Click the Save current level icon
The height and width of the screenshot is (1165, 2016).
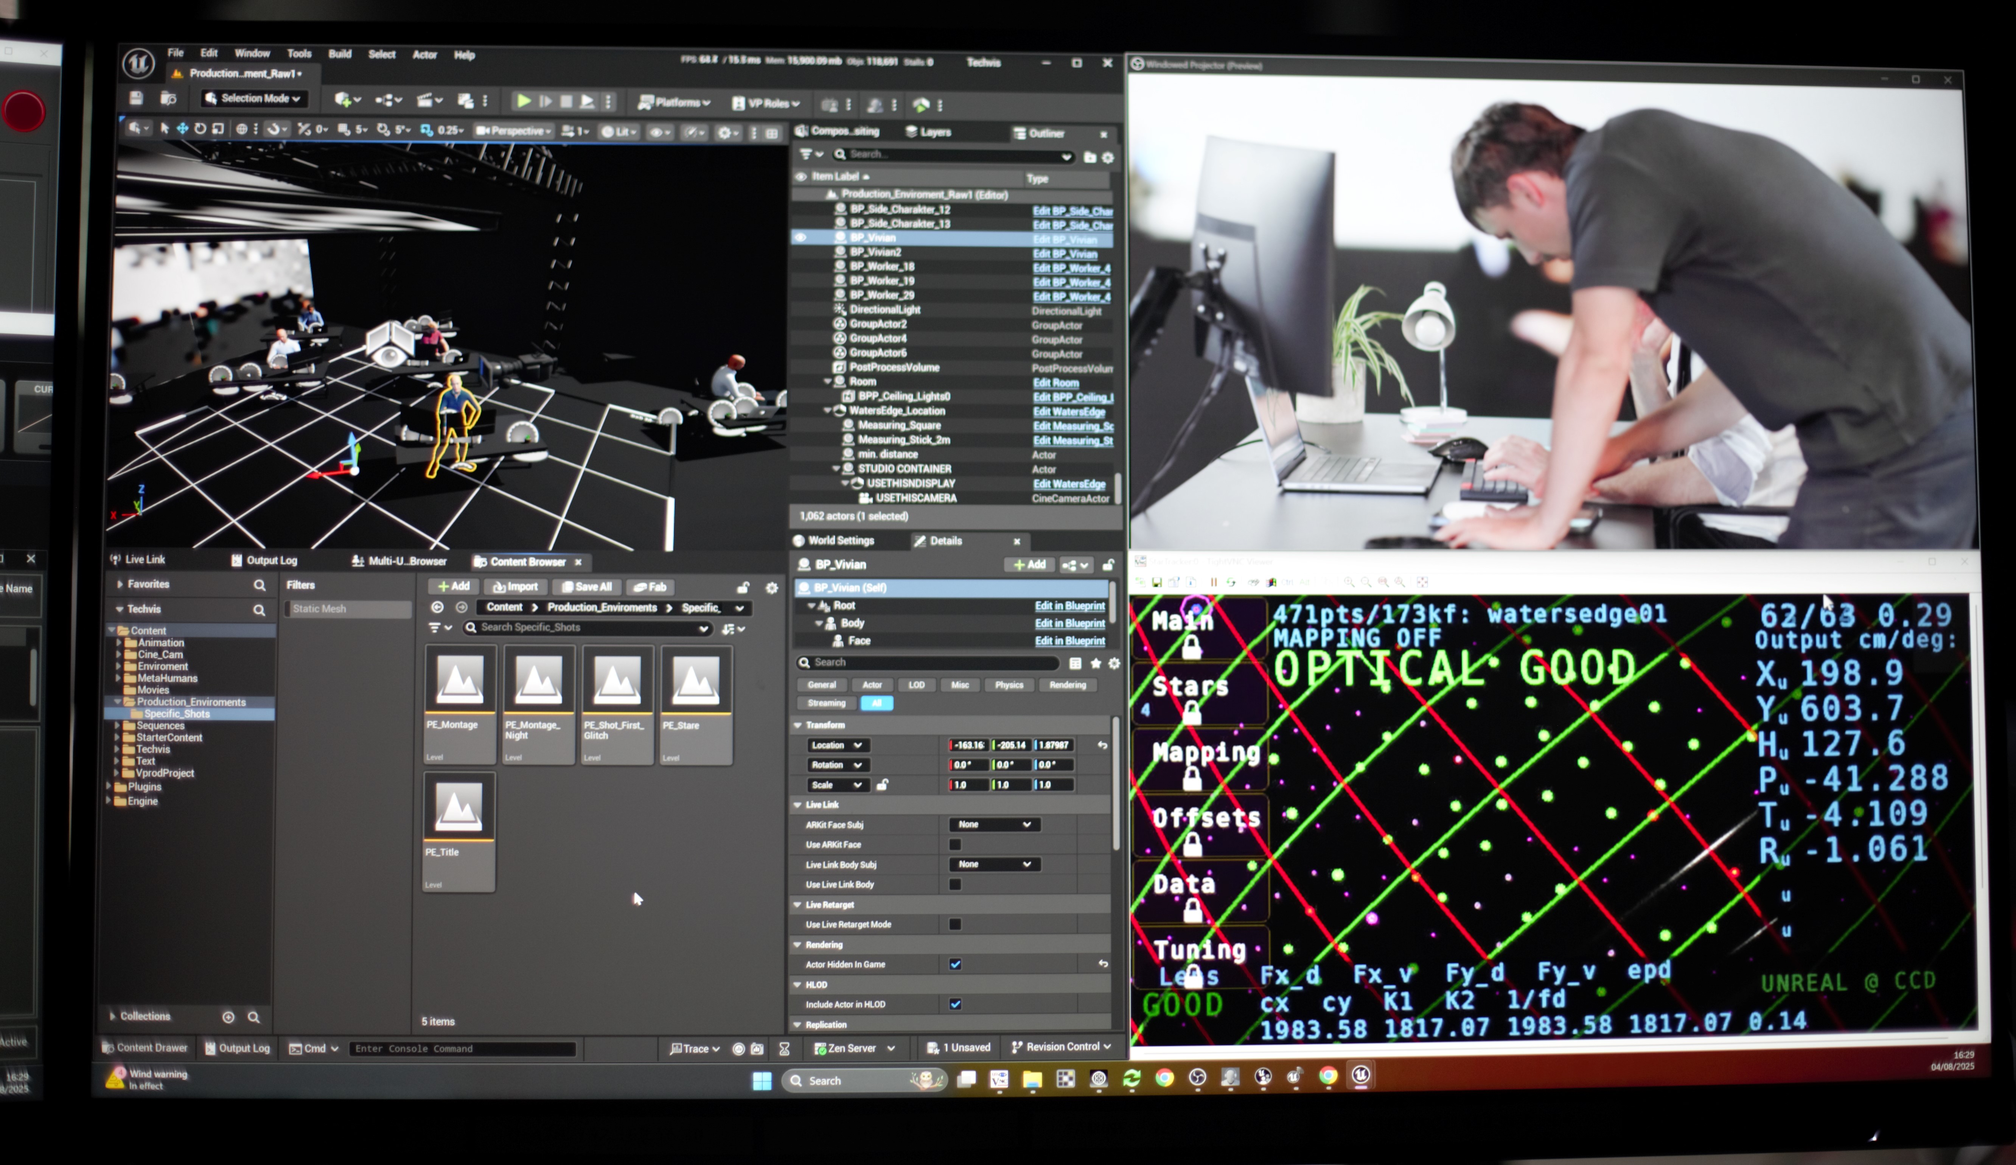(x=136, y=98)
